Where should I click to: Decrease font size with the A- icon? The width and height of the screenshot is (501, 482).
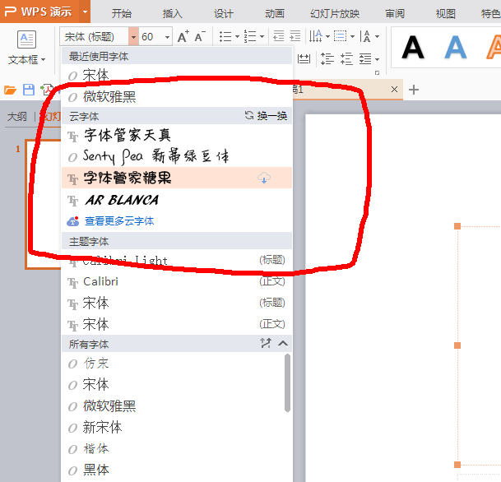click(200, 36)
